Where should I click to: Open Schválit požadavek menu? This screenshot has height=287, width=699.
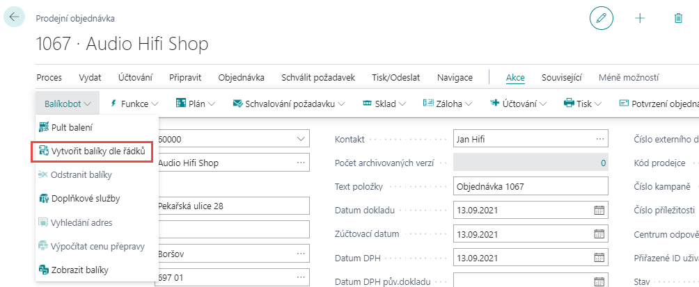pos(318,77)
